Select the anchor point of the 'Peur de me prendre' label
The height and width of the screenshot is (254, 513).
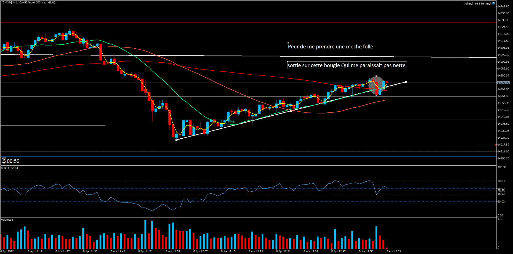point(288,43)
